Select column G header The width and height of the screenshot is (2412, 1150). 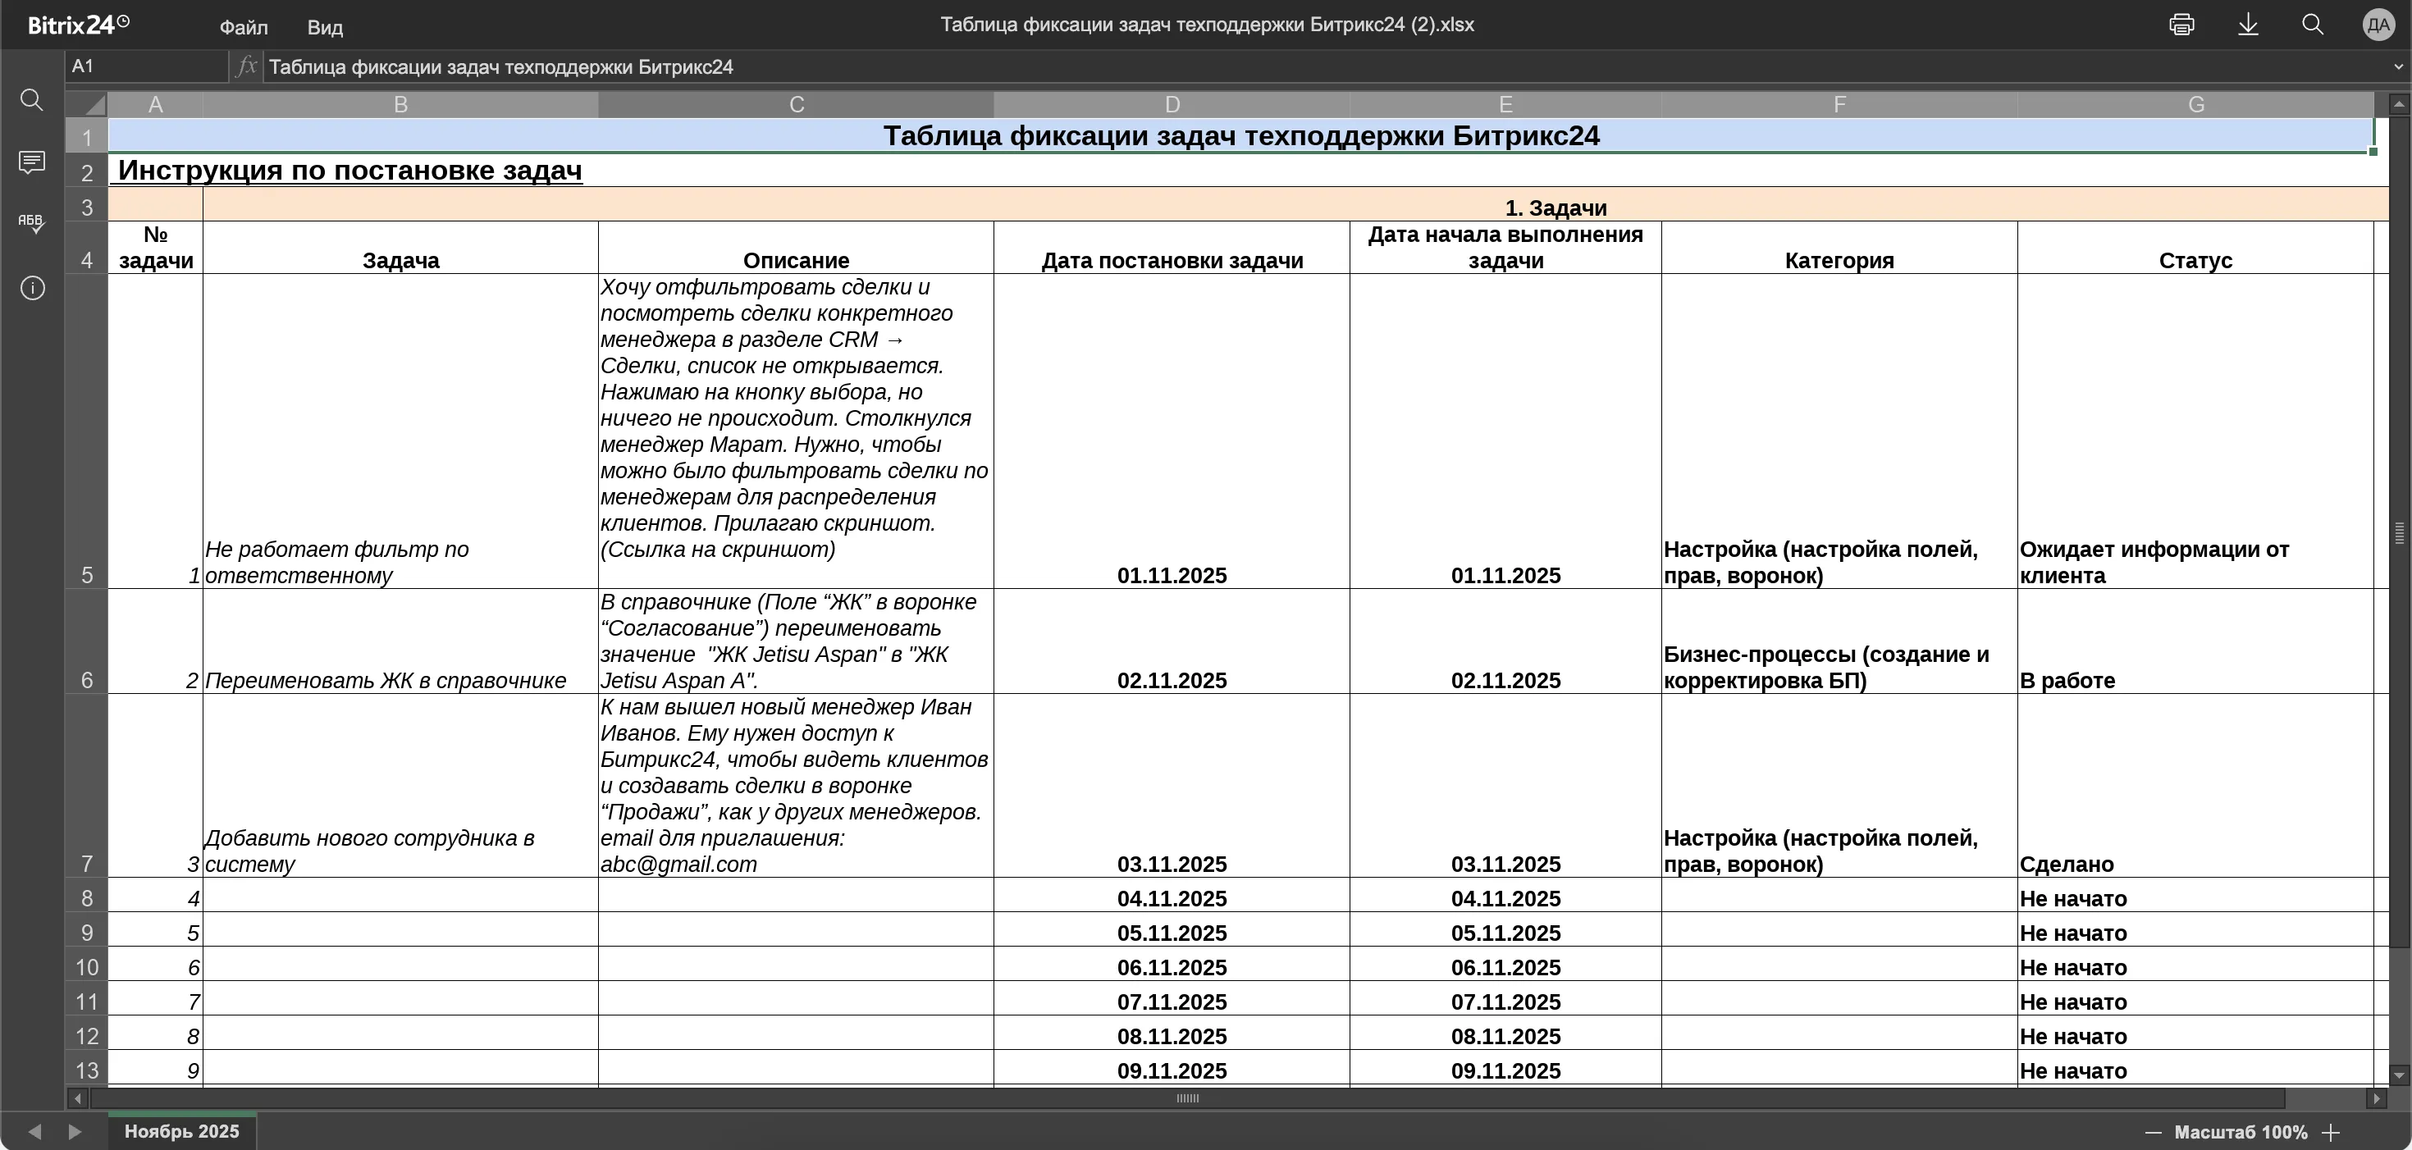click(x=2195, y=105)
